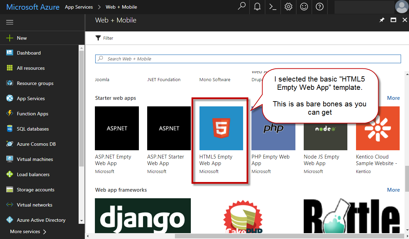Screen dimensions: 409x239
Task: Select the Bottle framework tile
Action: 352,216
